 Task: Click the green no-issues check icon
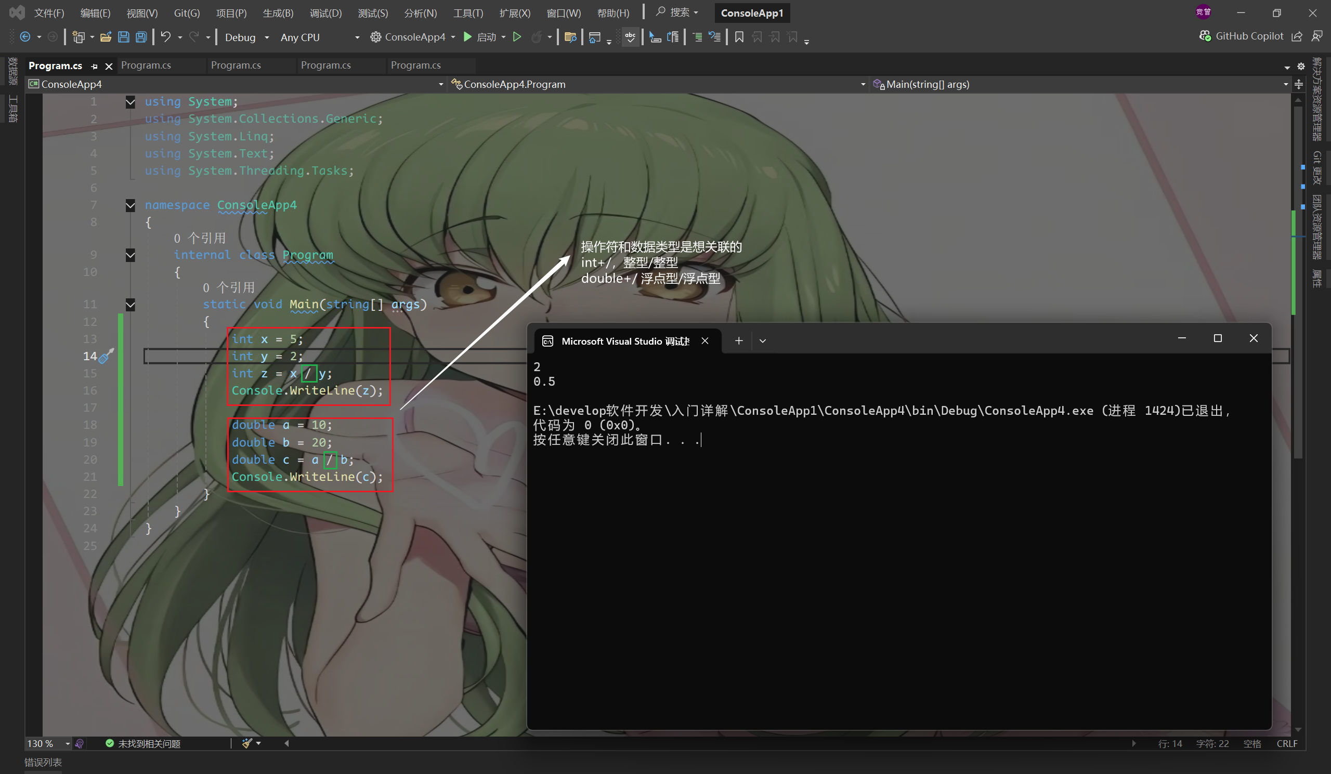tap(110, 743)
